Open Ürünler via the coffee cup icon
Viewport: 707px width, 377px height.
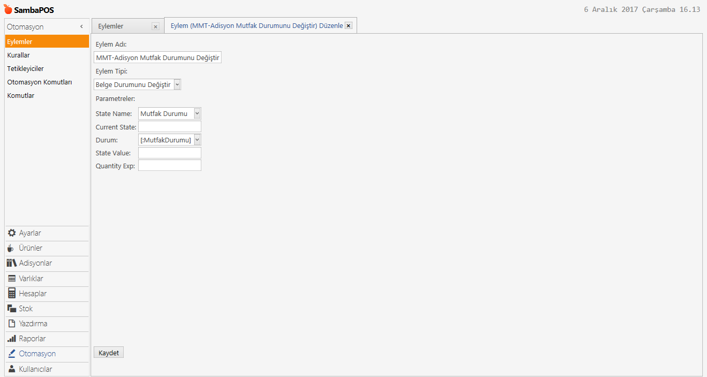(x=11, y=248)
